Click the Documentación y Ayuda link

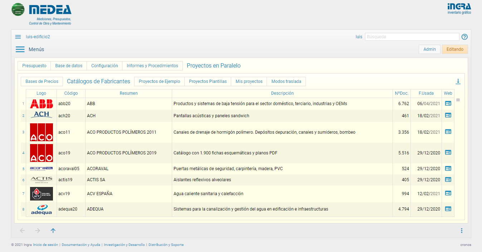(81, 245)
